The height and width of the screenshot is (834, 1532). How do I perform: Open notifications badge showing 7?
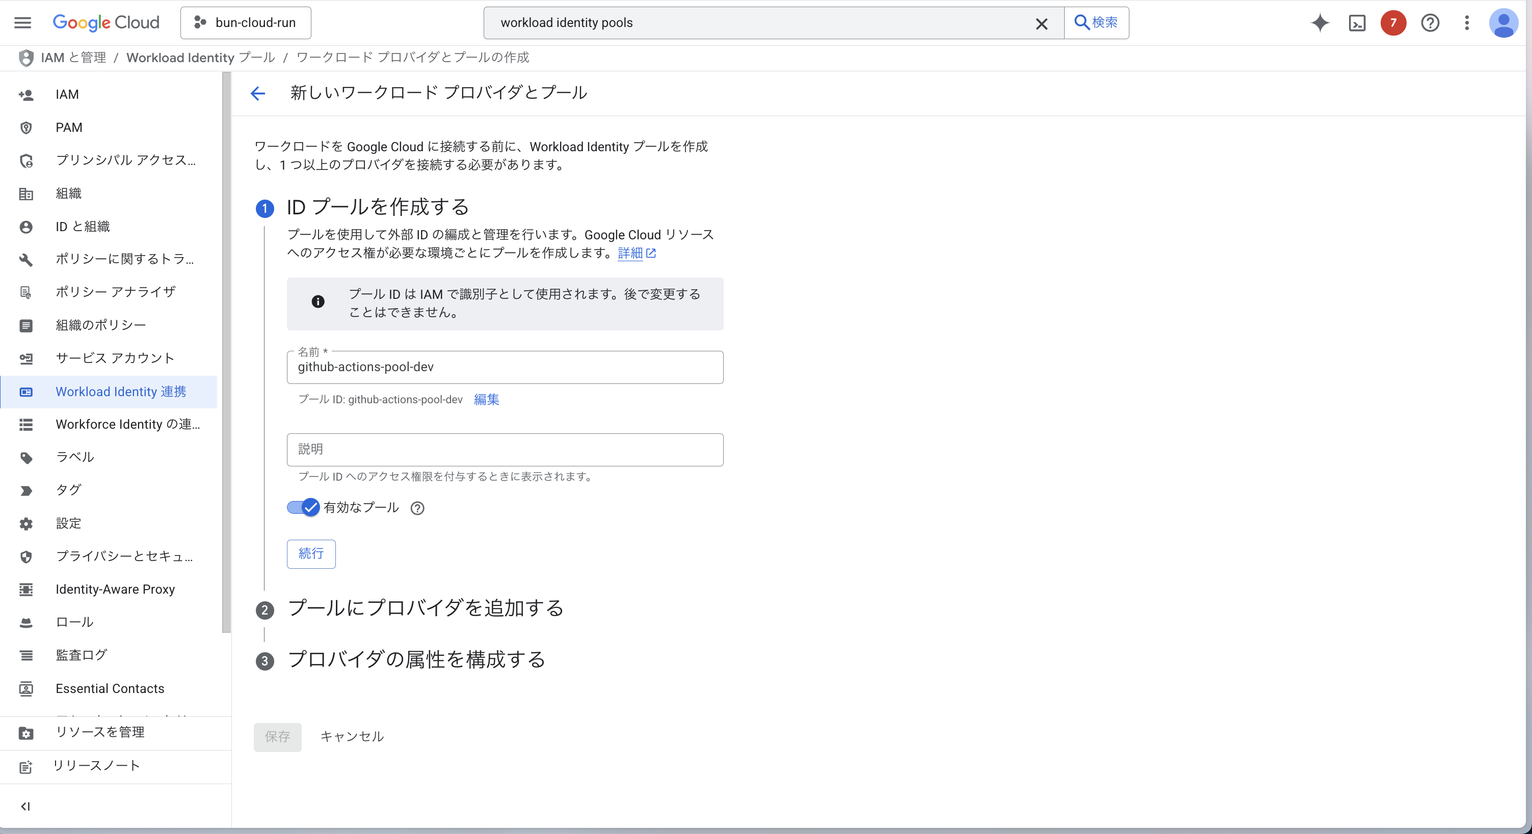click(x=1393, y=22)
